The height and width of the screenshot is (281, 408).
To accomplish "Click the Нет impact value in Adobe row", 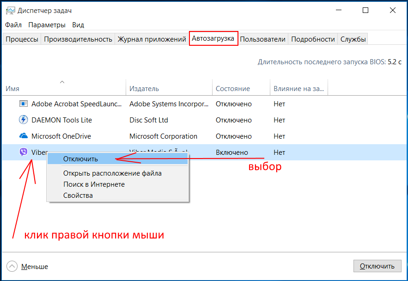I will (279, 104).
